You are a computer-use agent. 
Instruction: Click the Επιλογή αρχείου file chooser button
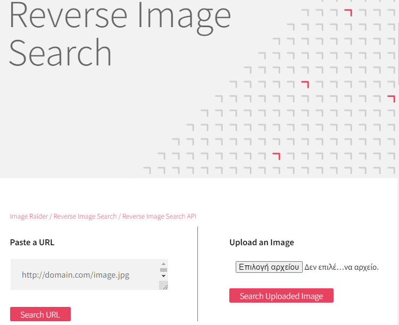pos(269,267)
